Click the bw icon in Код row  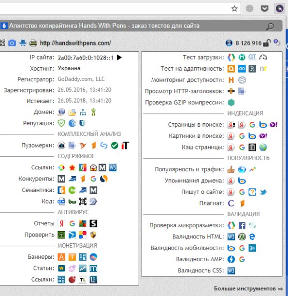[x=72, y=201]
